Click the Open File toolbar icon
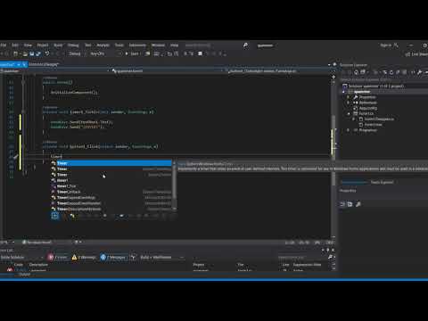This screenshot has width=428, height=321. [x=25, y=53]
